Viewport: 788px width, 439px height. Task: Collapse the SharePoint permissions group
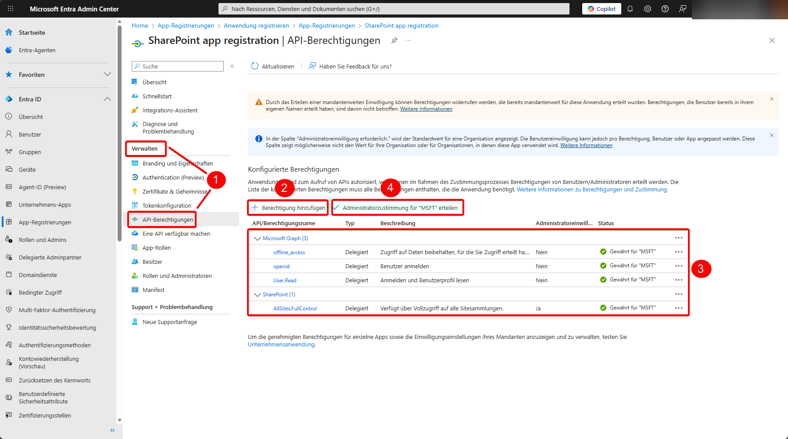click(x=258, y=295)
